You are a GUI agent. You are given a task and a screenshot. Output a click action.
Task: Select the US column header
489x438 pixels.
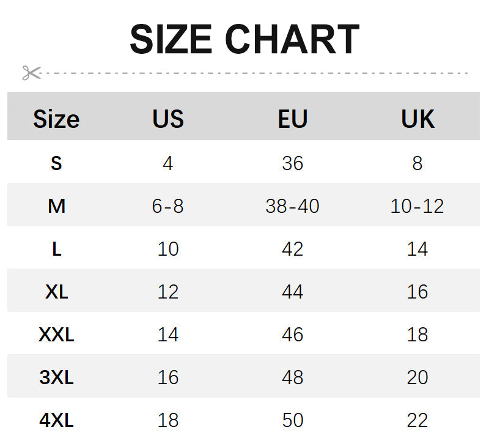[168, 119]
